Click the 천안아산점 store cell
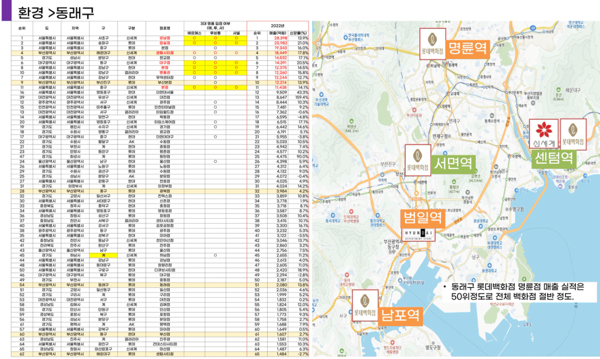This screenshot has width=600, height=359. [x=165, y=240]
